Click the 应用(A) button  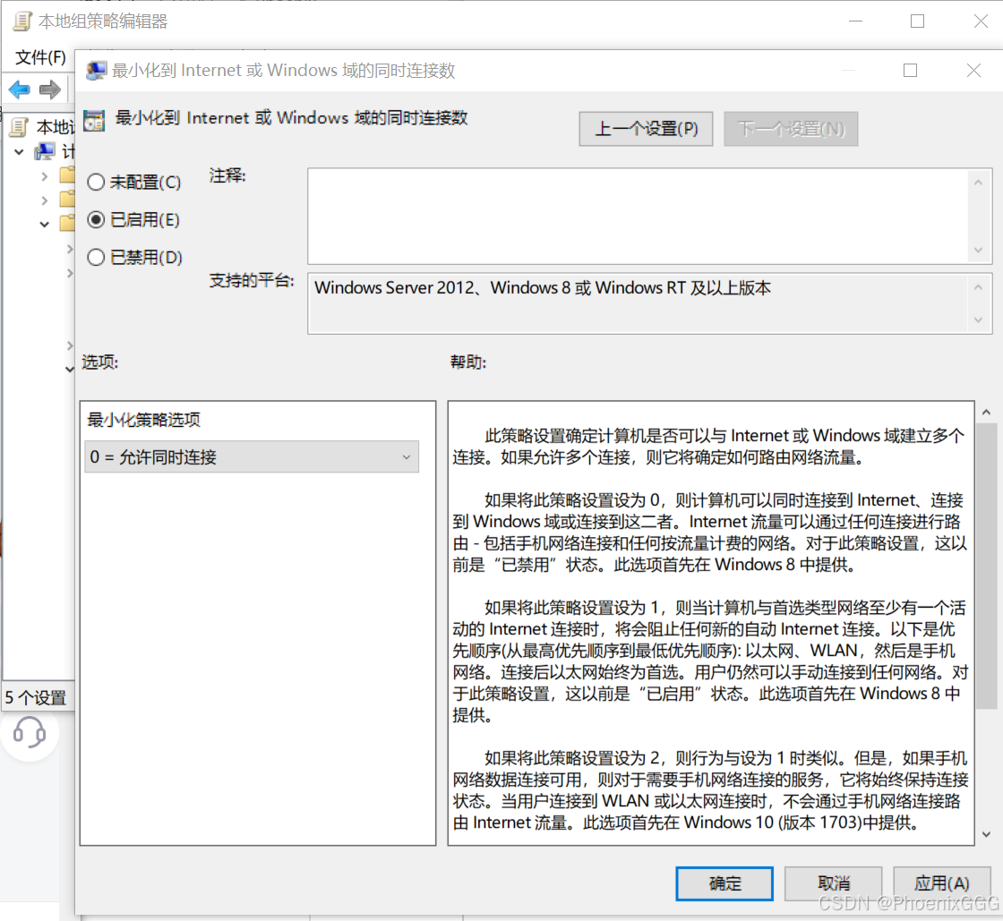tap(941, 884)
